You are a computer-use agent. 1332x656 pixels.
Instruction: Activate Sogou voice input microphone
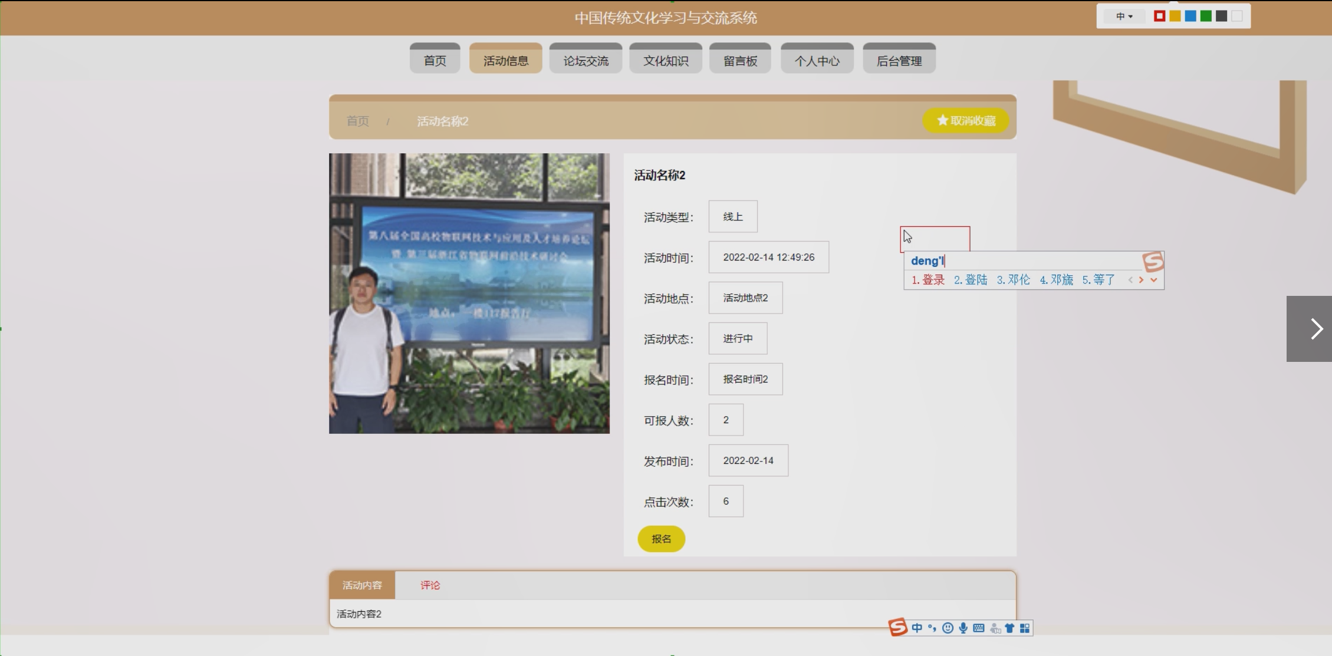(x=963, y=628)
